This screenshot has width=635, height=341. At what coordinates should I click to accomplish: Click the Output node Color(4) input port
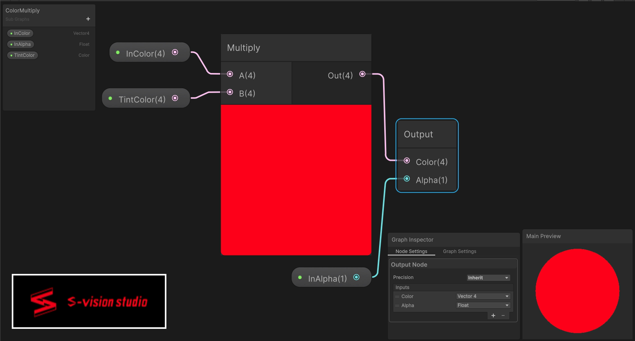coord(407,160)
